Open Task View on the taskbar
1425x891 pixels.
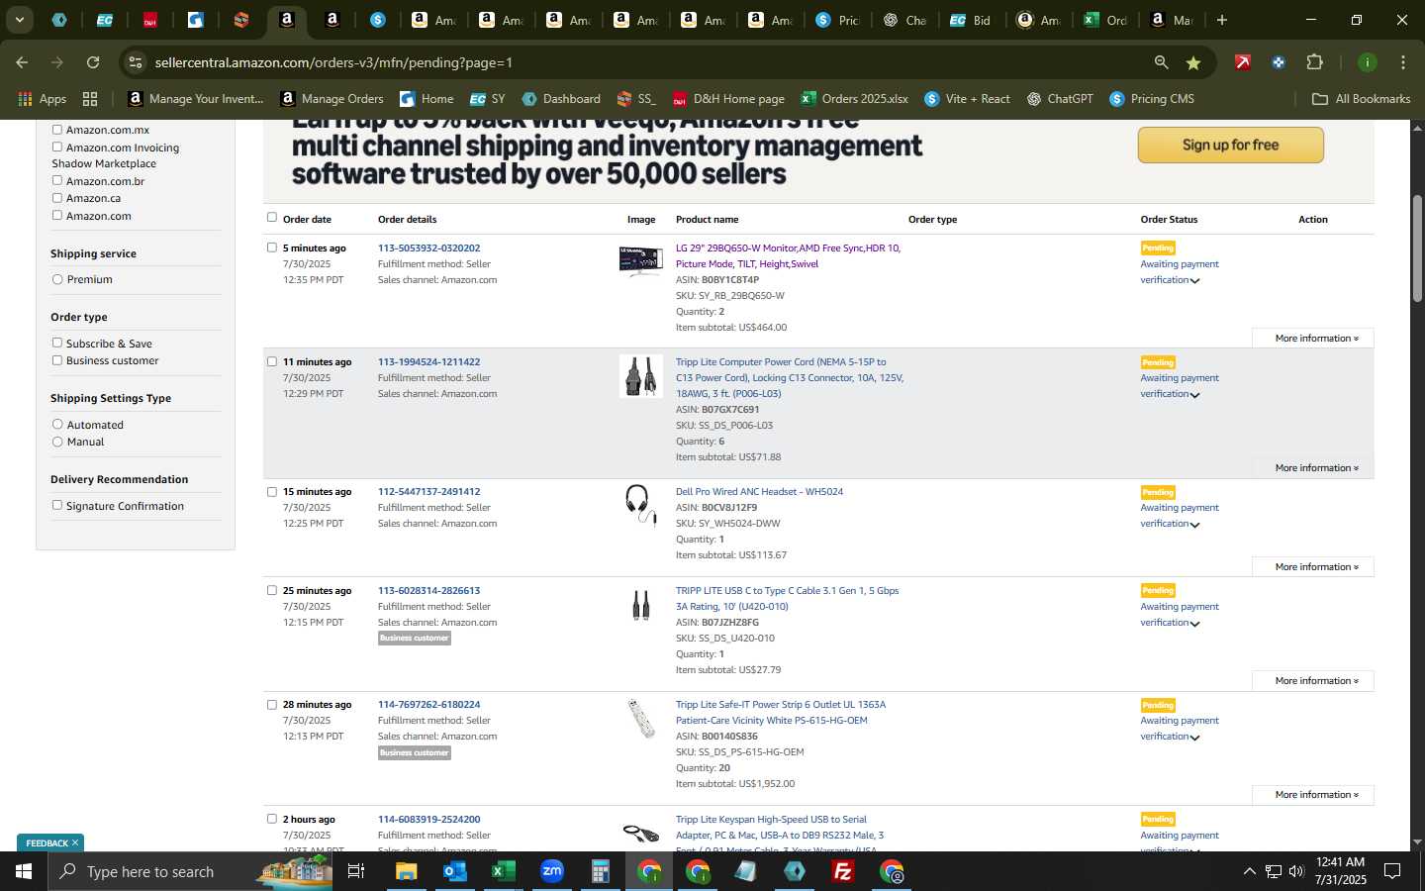356,871
